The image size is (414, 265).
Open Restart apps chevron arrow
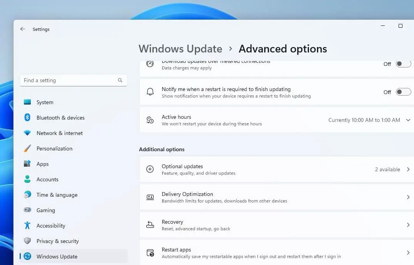pos(408,253)
